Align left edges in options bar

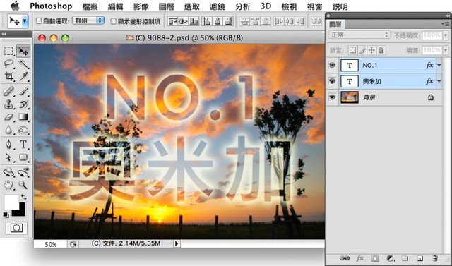coord(207,21)
